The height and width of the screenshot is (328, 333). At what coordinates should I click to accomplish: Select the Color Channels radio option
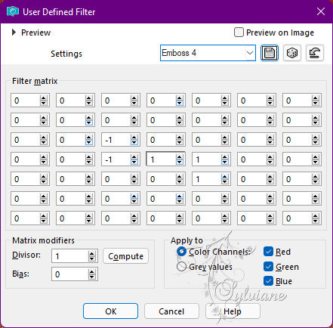(181, 252)
